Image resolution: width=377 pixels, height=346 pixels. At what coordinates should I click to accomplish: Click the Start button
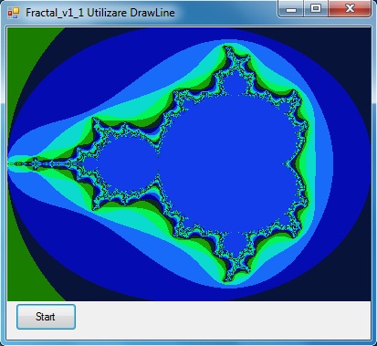tap(46, 317)
